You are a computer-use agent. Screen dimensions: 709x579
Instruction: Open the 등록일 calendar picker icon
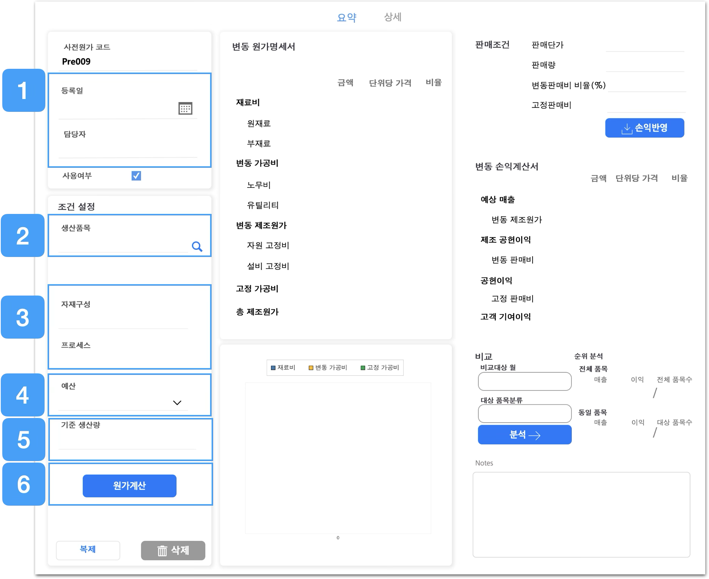click(185, 108)
